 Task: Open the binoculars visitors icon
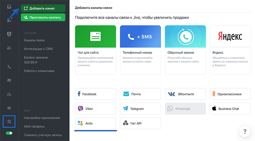click(9, 80)
